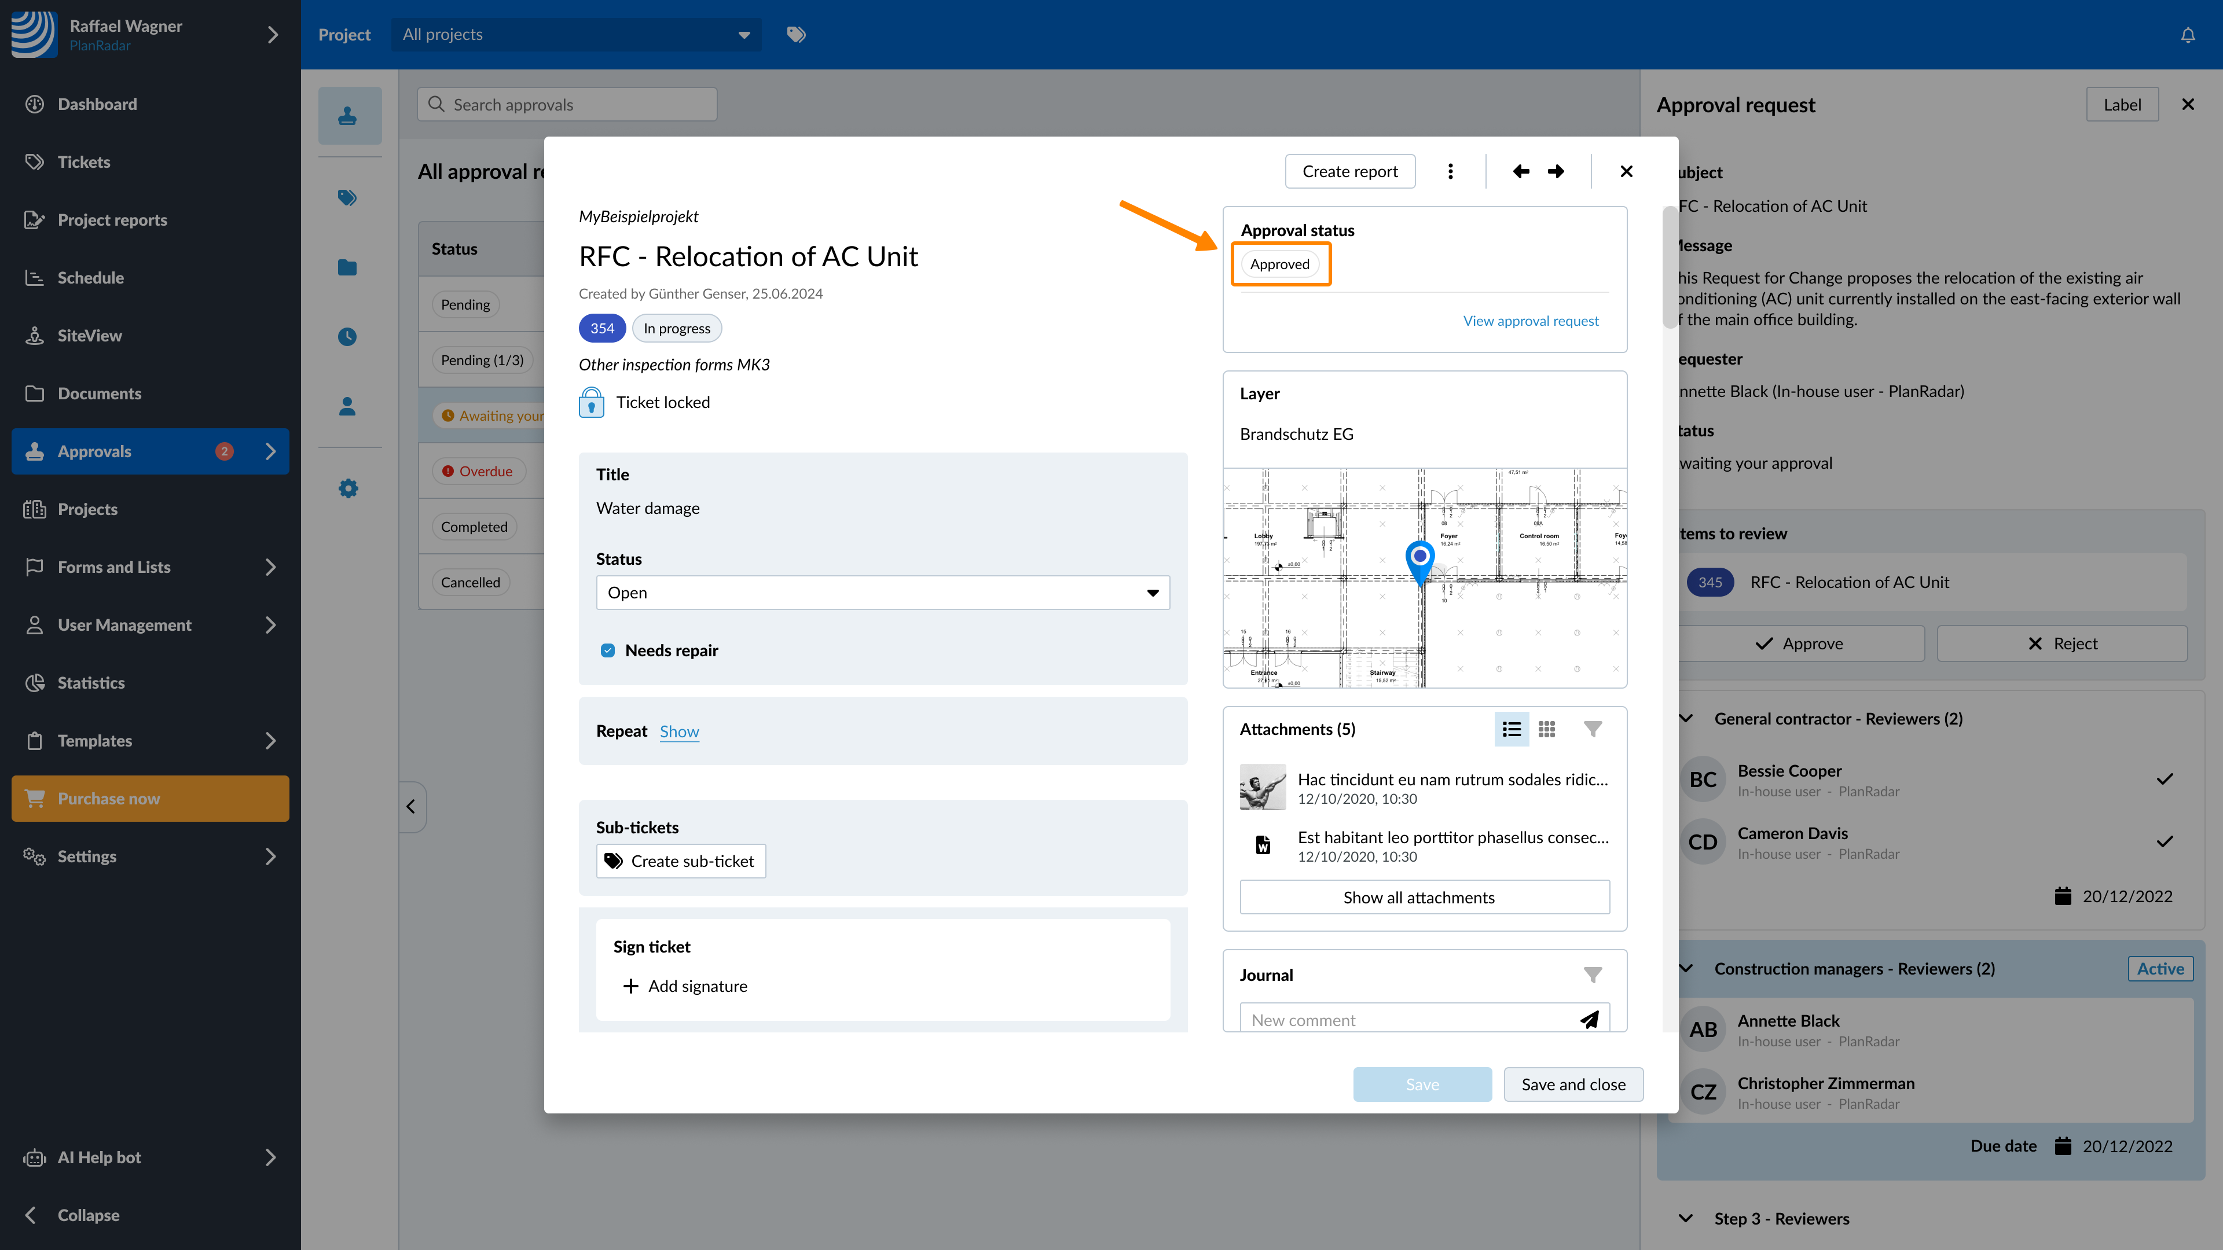Switch attachments to grid view
2223x1250 pixels.
click(1546, 729)
